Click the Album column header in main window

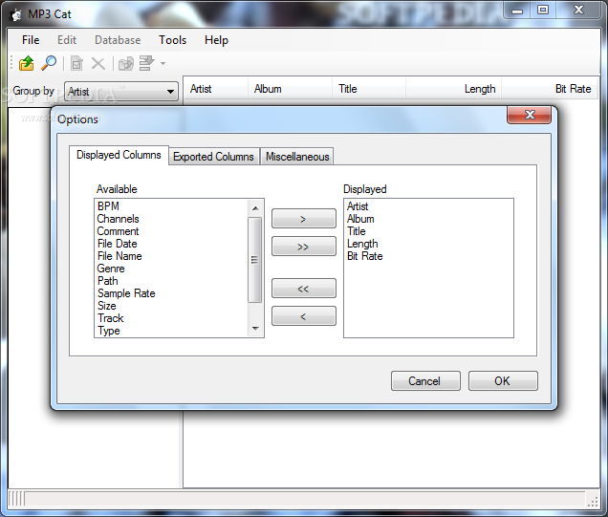coord(290,89)
